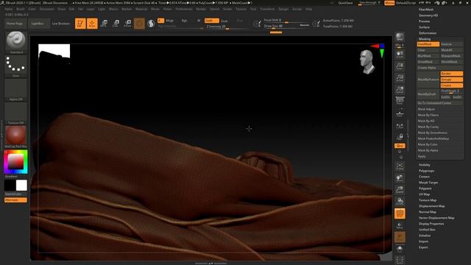Expand the Visibility subpalette
The image size is (471, 265).
(x=425, y=165)
